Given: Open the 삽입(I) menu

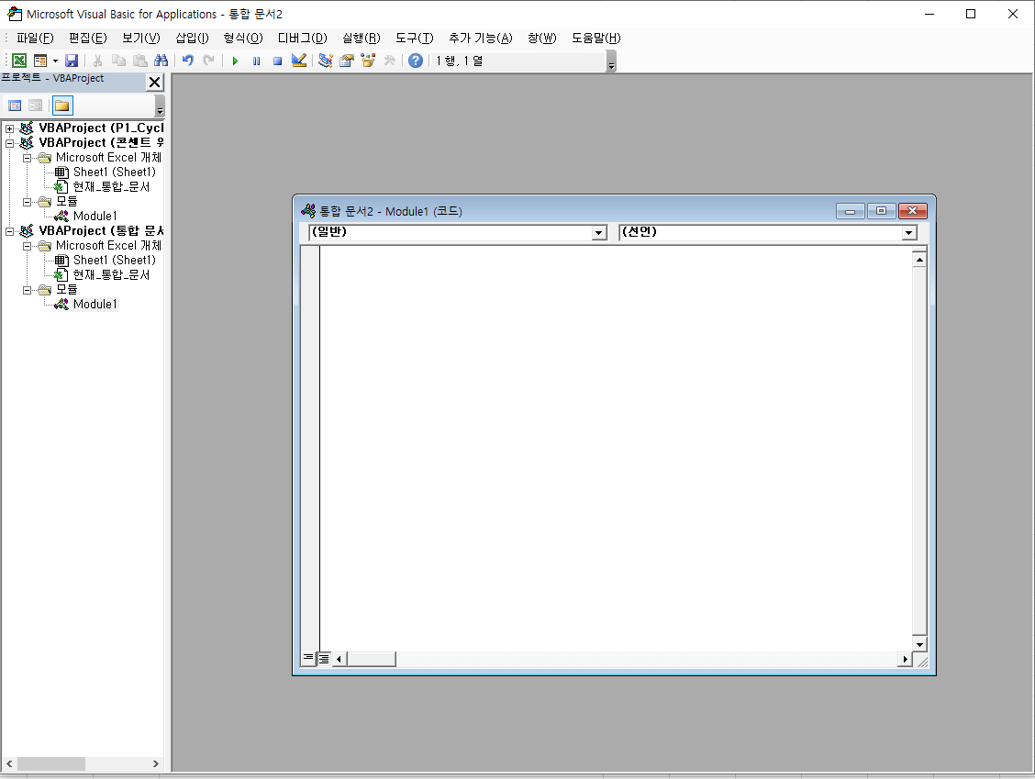Looking at the screenshot, I should pos(192,39).
